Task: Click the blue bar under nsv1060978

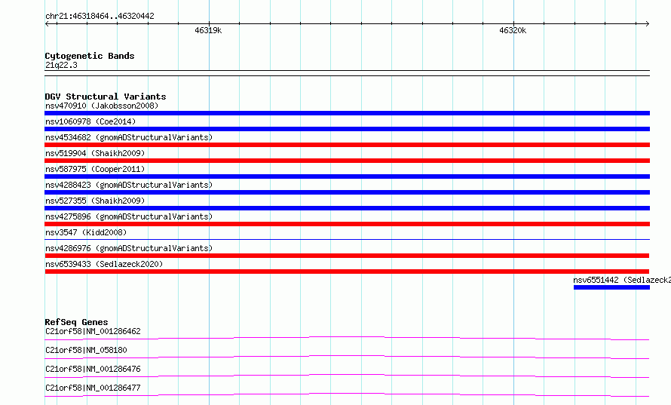Action: tap(347, 129)
